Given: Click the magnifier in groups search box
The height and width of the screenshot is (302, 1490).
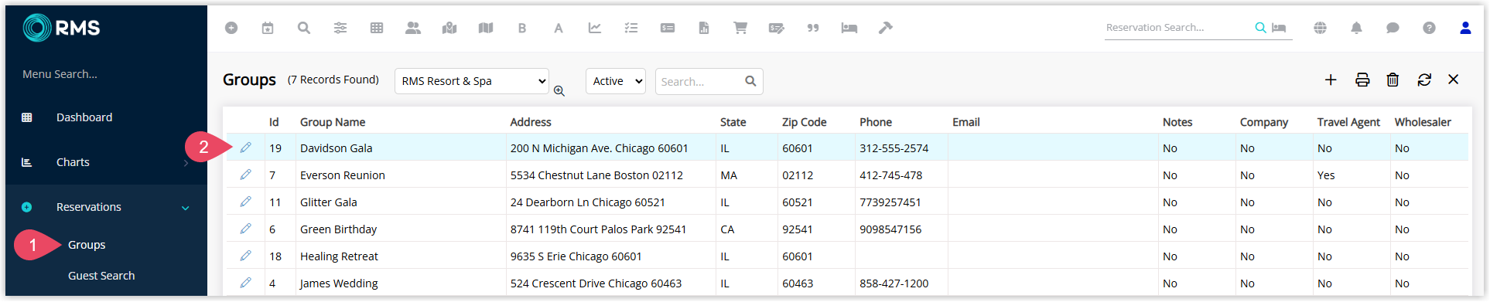Looking at the screenshot, I should [x=750, y=81].
